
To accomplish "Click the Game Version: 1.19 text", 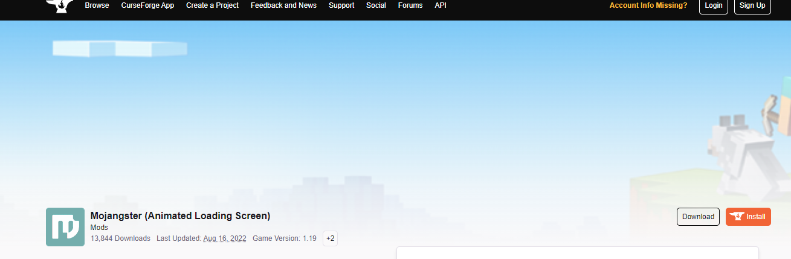I will point(285,238).
